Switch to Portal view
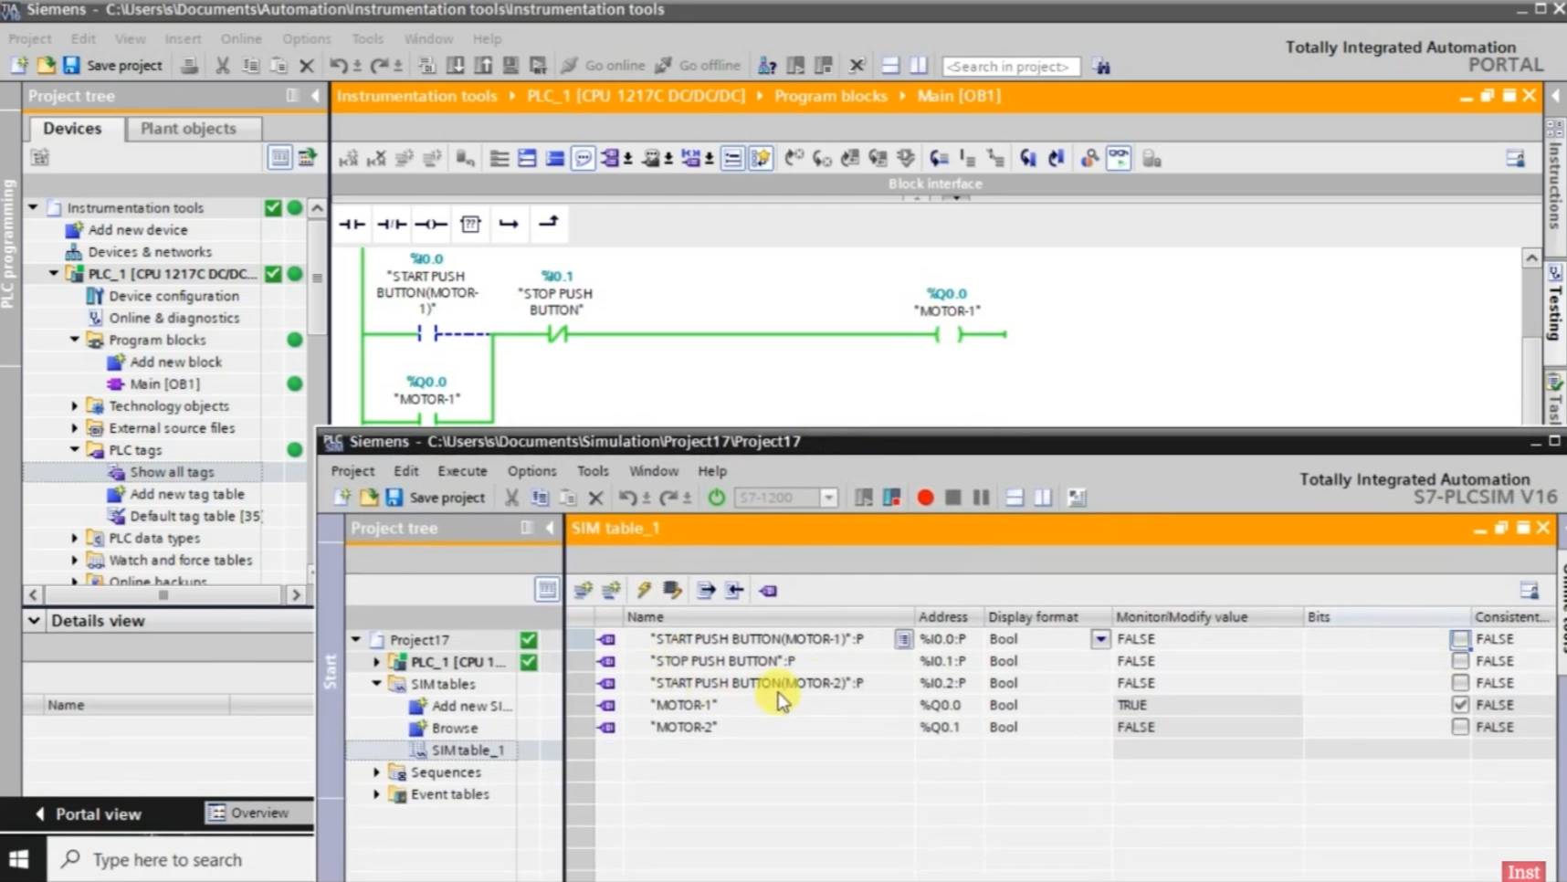Viewport: 1567px width, 882px height. (x=89, y=814)
